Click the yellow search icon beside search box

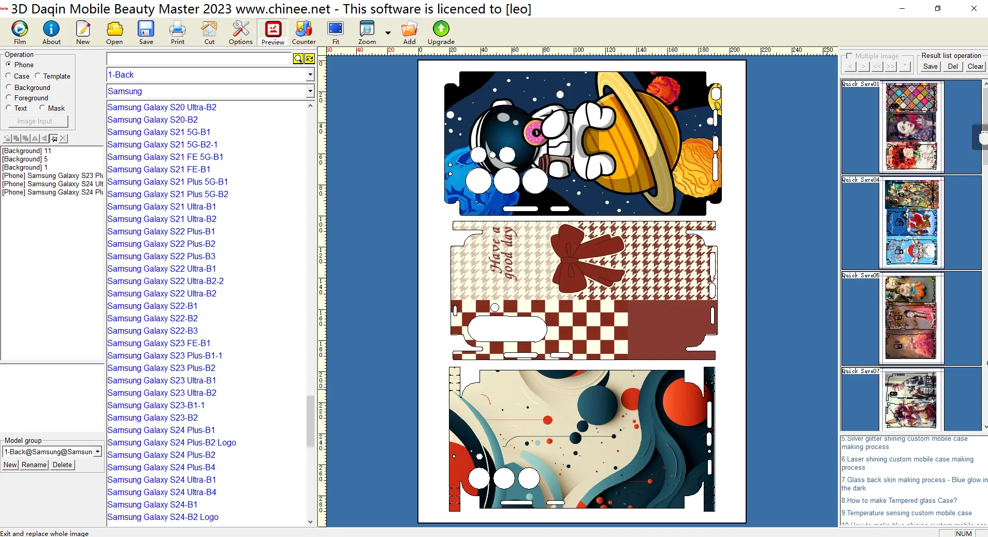[298, 59]
